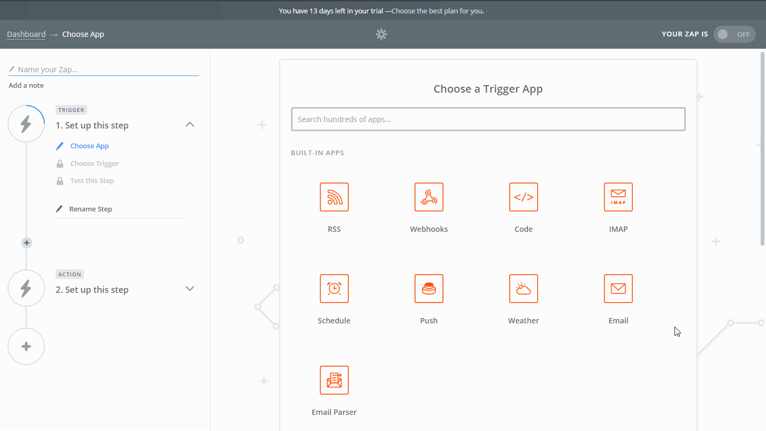
Task: Click the '2. Set up this step' heading
Action: click(92, 290)
